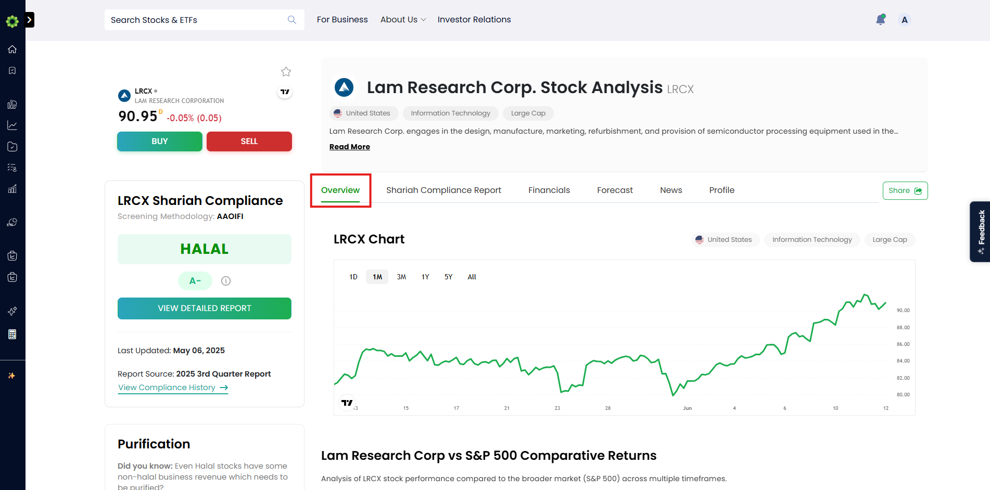
Task: Switch to the Financials tab
Action: pos(549,190)
